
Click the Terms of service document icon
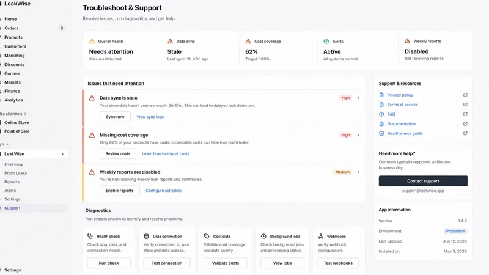[381, 105]
